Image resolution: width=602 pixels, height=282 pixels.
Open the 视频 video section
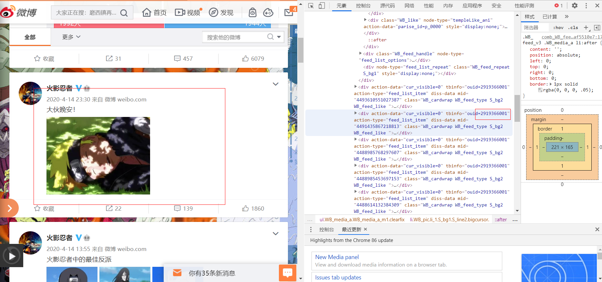tap(188, 13)
